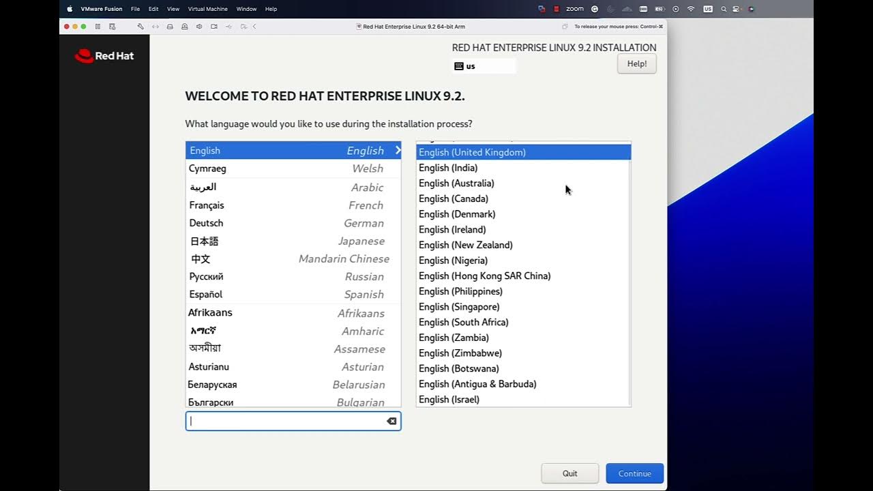This screenshot has width=873, height=491.
Task: Expand the English language chevron
Action: [398, 150]
